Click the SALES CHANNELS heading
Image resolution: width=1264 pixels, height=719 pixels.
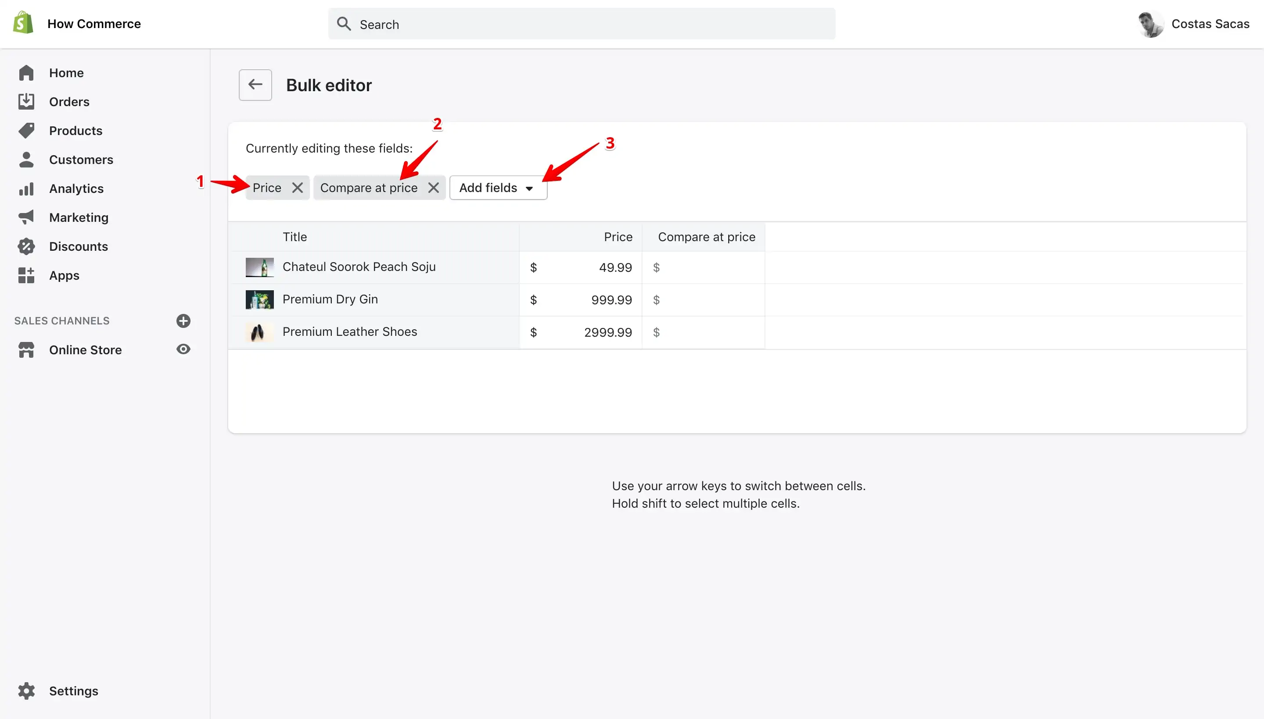tap(62, 321)
